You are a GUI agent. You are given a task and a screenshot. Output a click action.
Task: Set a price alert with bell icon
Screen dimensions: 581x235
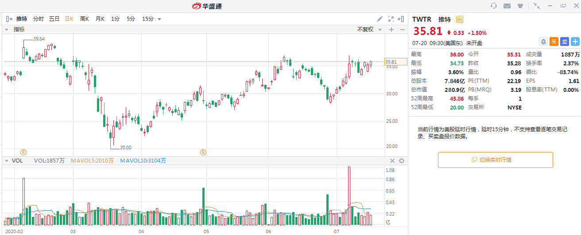pyautogui.click(x=543, y=42)
